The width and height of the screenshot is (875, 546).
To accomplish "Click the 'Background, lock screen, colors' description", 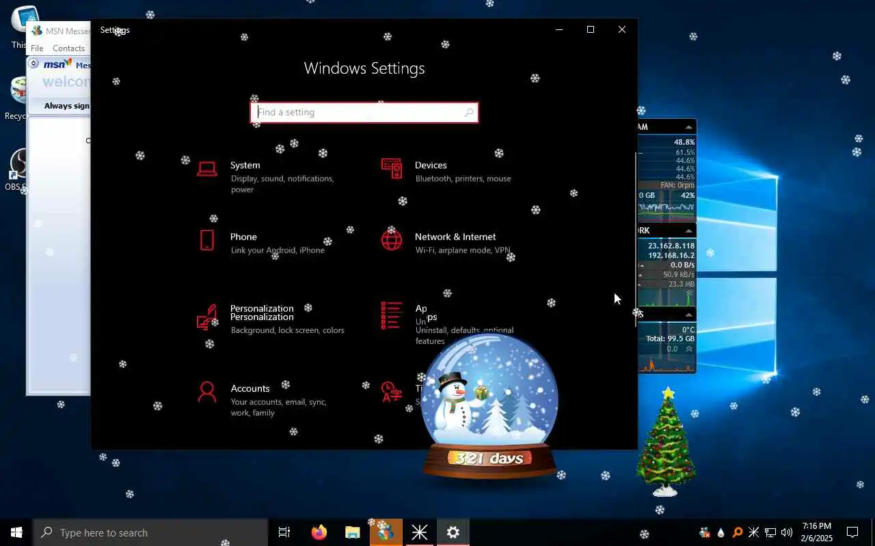I will click(x=287, y=330).
